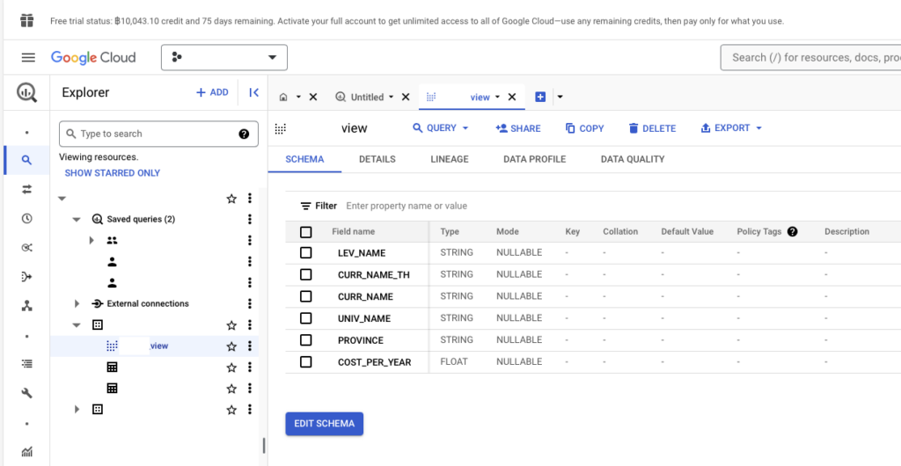Click the Policy Tags help icon
This screenshot has width=901, height=466.
(792, 232)
